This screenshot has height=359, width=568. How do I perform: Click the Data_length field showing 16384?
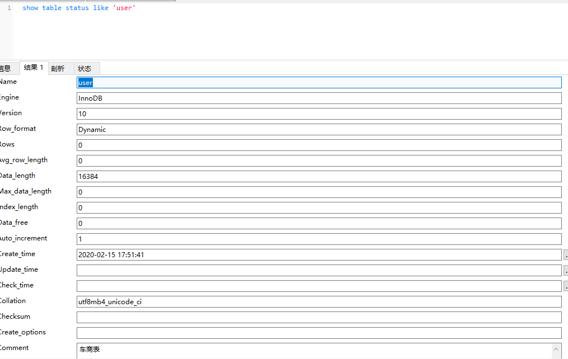click(319, 176)
